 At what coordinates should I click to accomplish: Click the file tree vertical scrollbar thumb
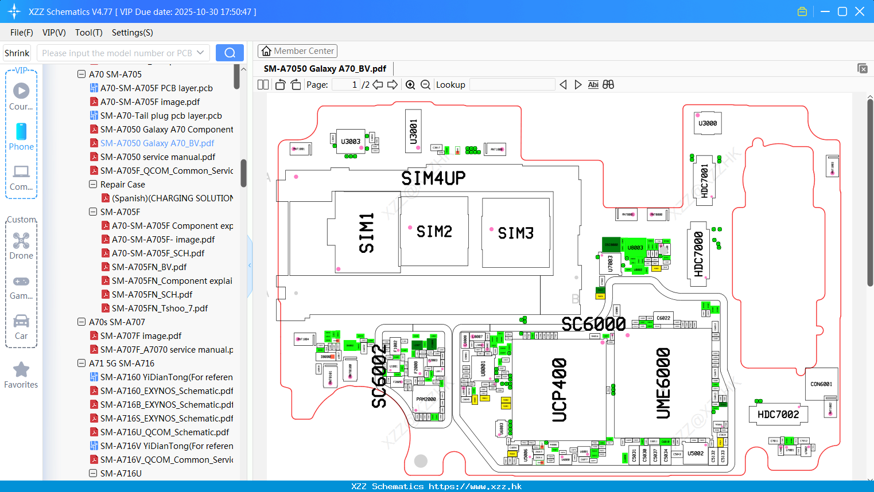[x=243, y=173]
